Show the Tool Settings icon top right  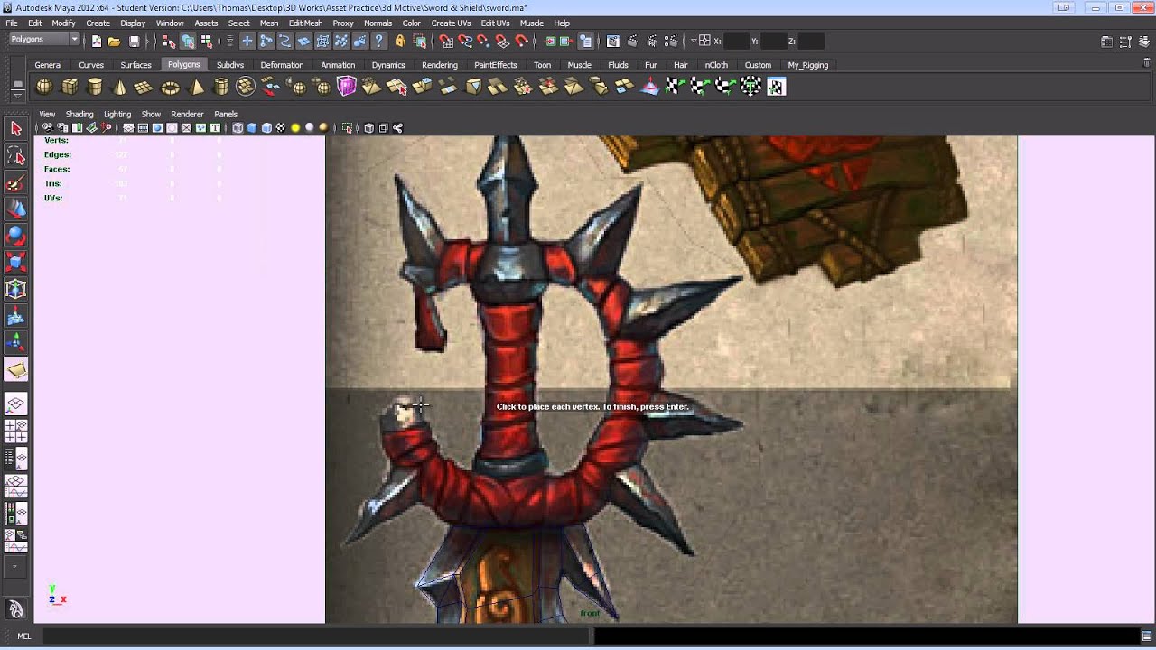click(1125, 42)
